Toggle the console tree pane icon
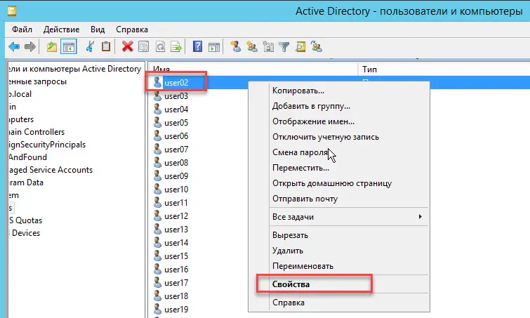Viewport: 530px width, 318px height. [x=69, y=46]
